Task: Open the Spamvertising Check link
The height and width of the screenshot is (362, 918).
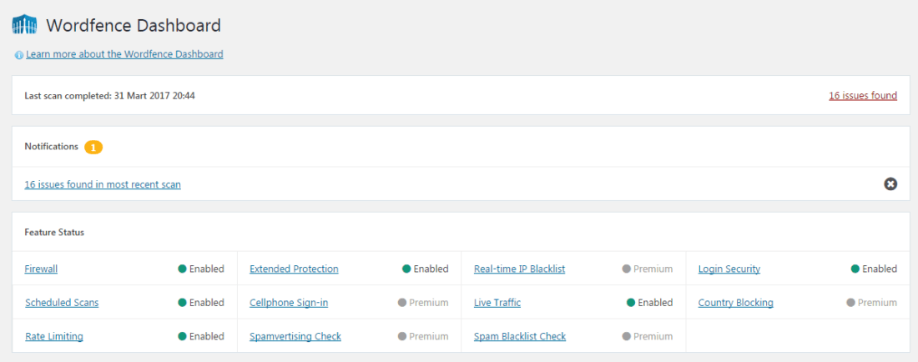Action: (295, 336)
